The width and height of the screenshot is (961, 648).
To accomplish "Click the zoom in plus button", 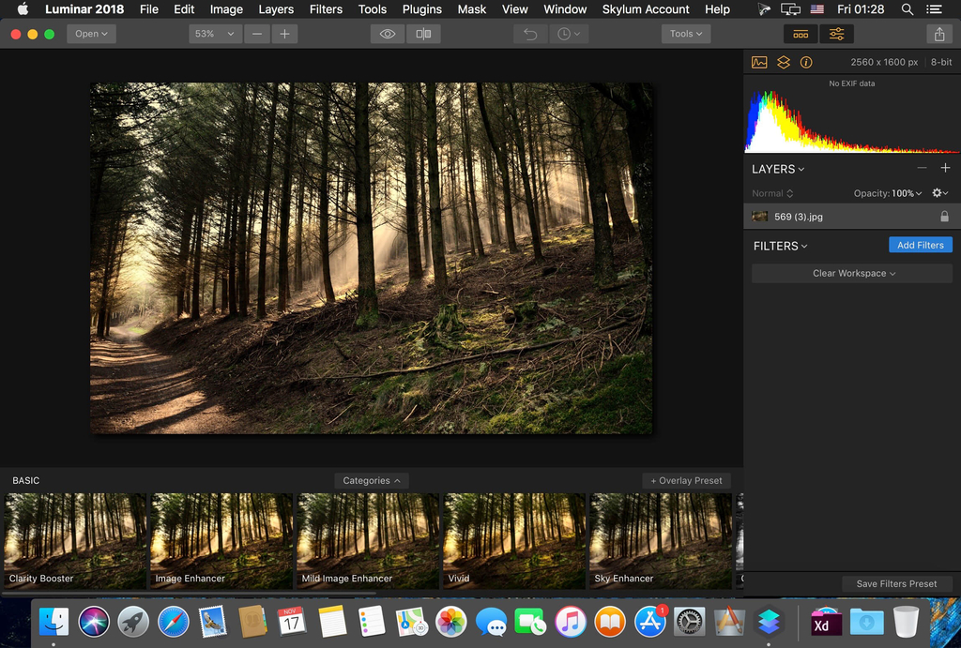I will tap(284, 34).
